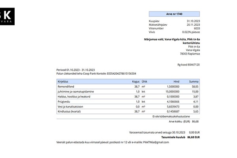The height and width of the screenshot is (158, 237).
Task: Click the Kirjeldus column header
Action: point(63,81)
